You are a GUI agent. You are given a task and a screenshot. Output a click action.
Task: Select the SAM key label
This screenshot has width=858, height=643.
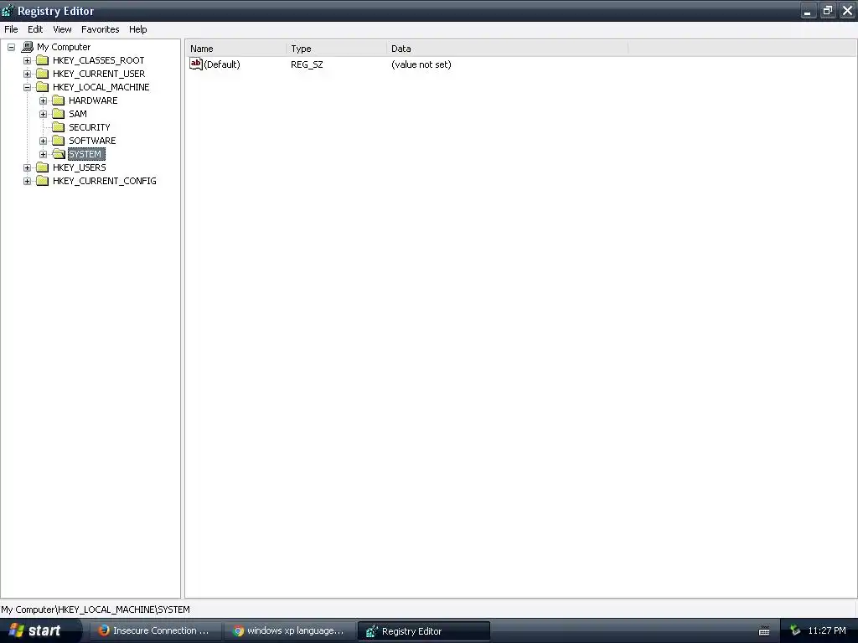[78, 114]
